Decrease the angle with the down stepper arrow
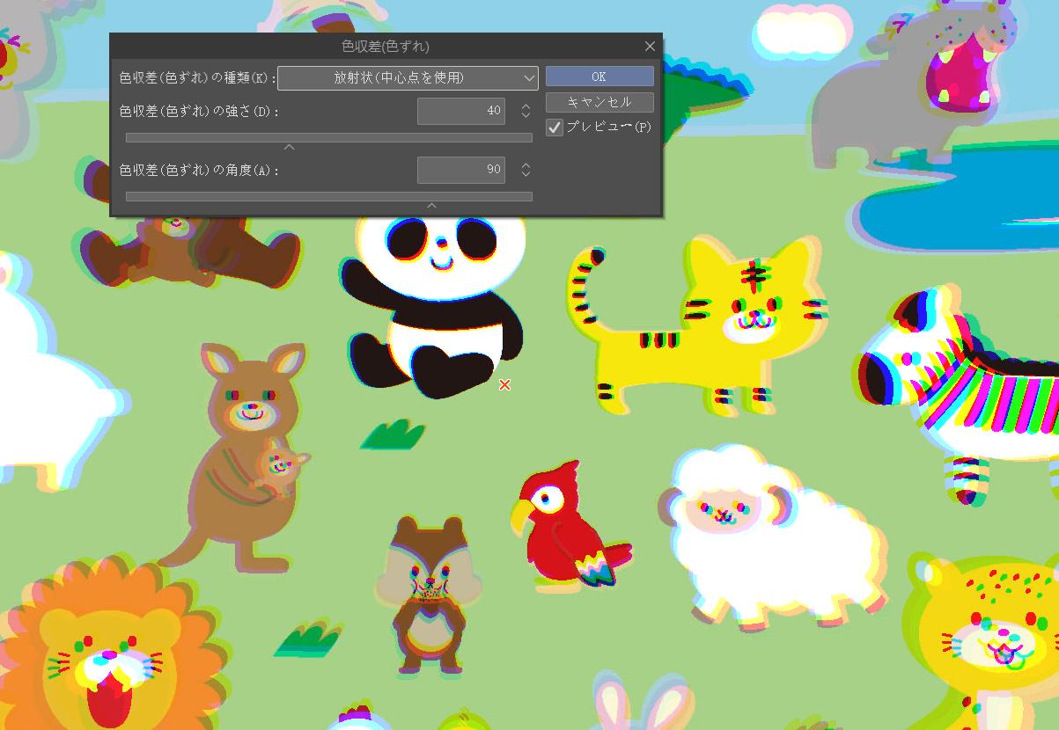Screen dimensions: 1059x730 (x=525, y=174)
